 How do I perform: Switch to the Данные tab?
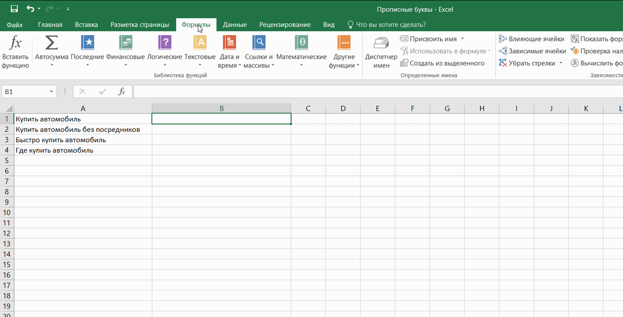click(235, 24)
